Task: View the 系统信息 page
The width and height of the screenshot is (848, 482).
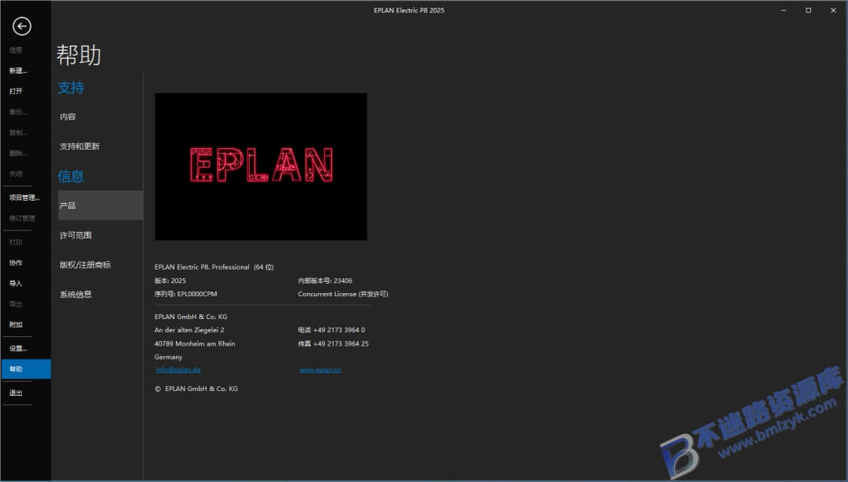Action: coord(75,294)
